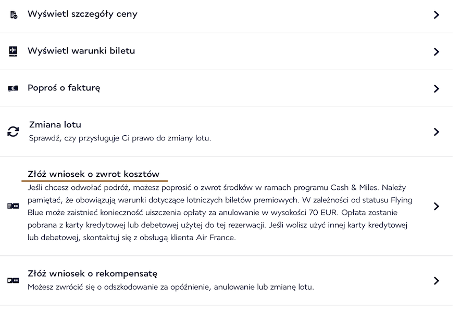Select the Zmiana lotu heading
The height and width of the screenshot is (312, 460).
point(55,124)
